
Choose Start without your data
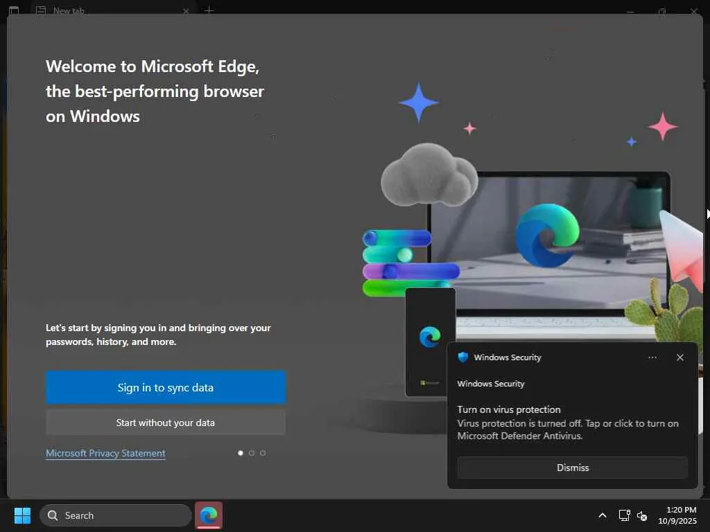point(166,423)
